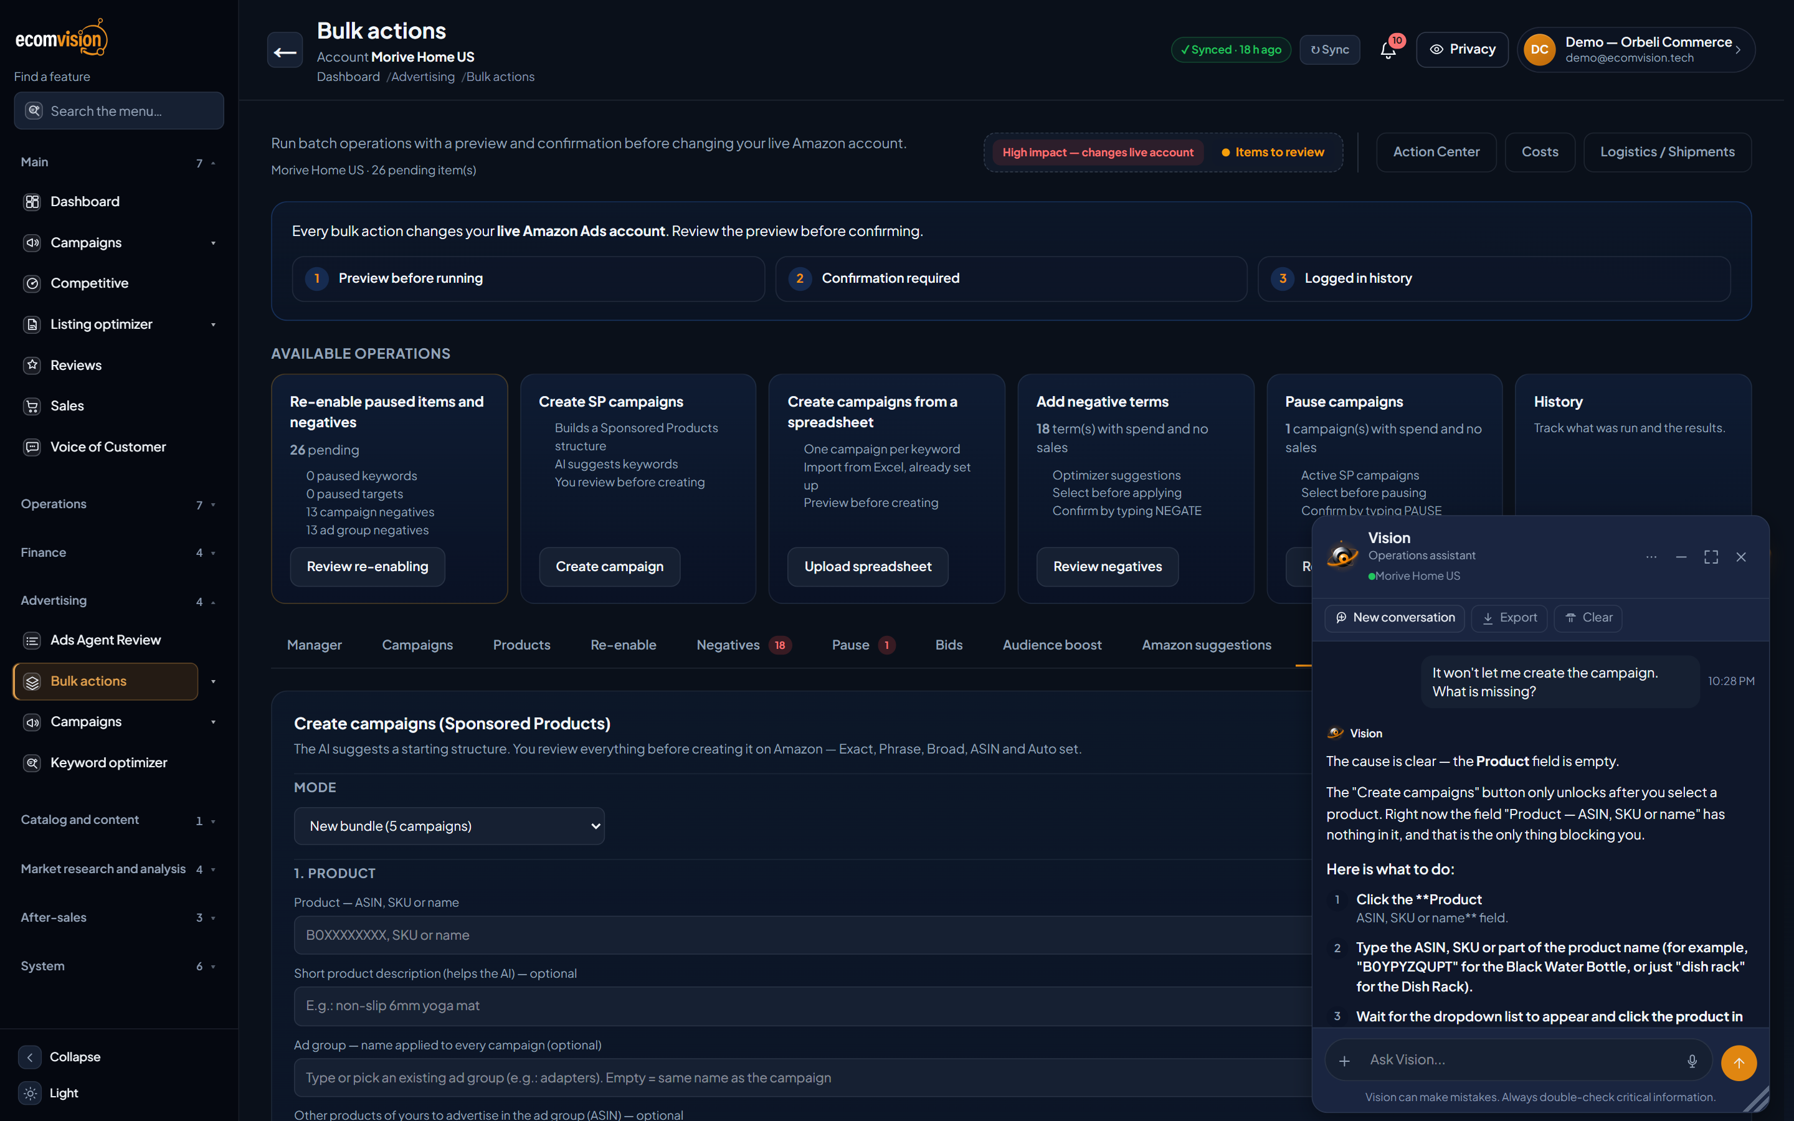This screenshot has width=1794, height=1121.
Task: Start a New conversation in Vision
Action: 1395,618
